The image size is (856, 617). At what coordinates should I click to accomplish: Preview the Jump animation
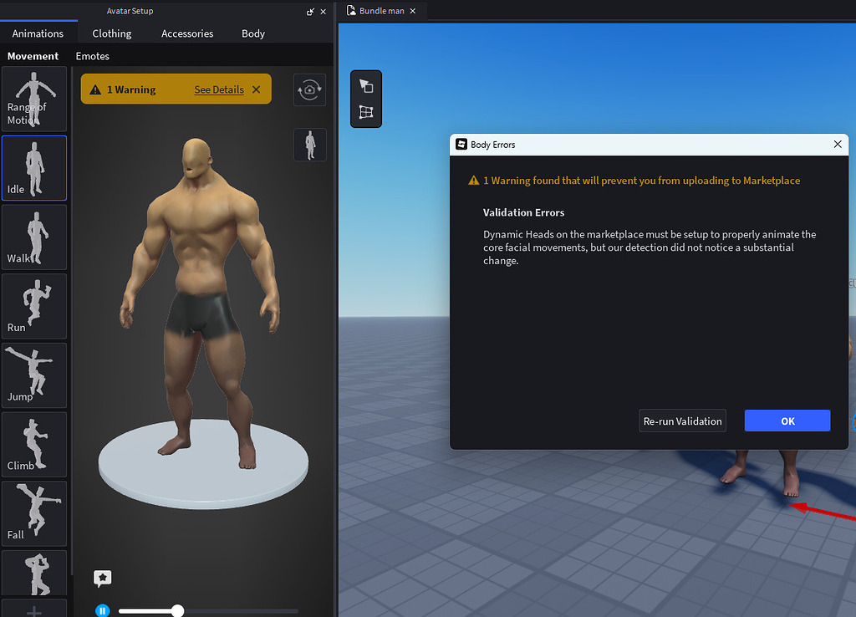point(34,375)
